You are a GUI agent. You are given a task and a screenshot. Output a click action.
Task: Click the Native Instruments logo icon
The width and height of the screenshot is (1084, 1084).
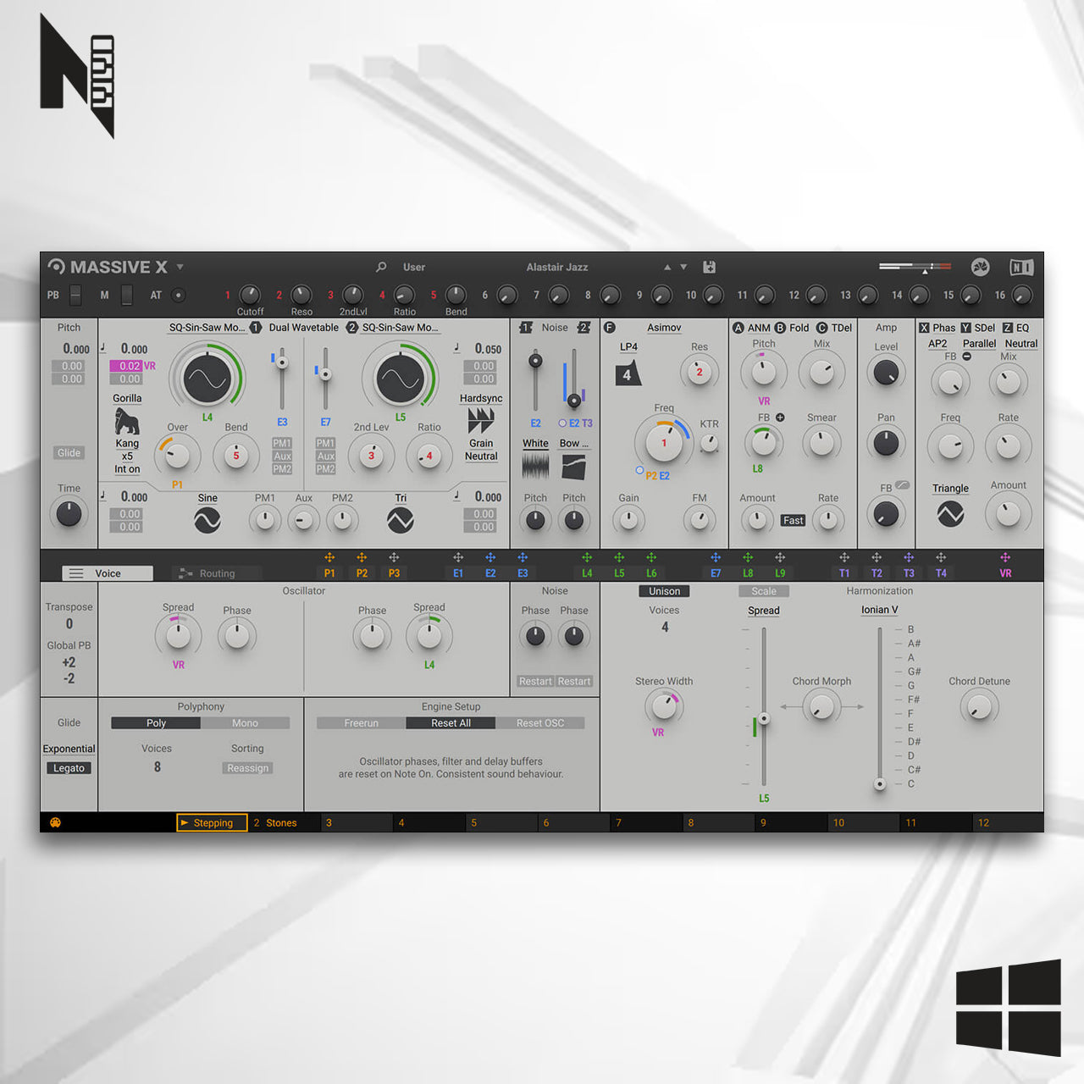[x=1020, y=267]
